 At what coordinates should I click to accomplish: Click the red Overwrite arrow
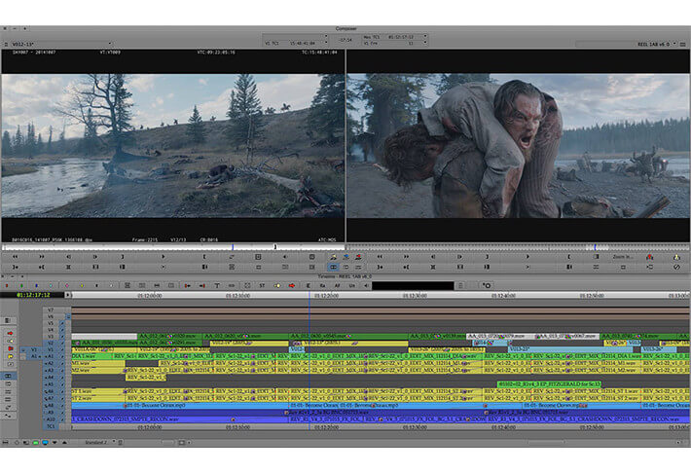pyautogui.click(x=292, y=286)
